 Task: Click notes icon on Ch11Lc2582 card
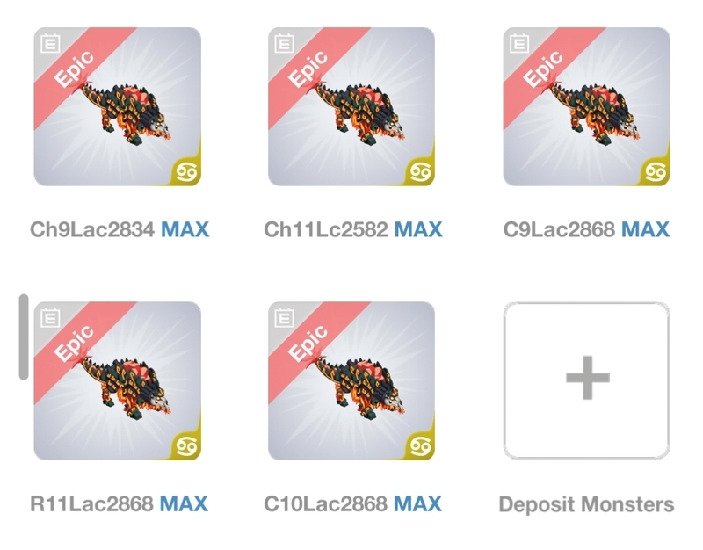click(x=284, y=44)
